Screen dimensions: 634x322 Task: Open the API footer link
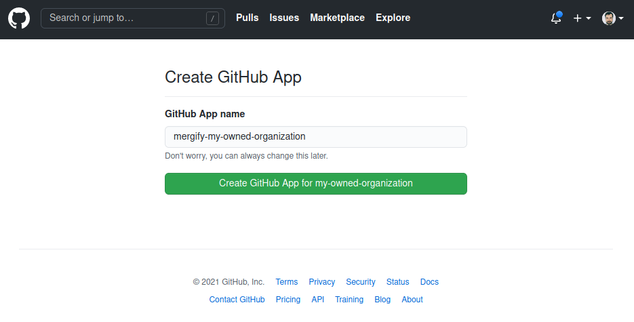pyautogui.click(x=318, y=300)
